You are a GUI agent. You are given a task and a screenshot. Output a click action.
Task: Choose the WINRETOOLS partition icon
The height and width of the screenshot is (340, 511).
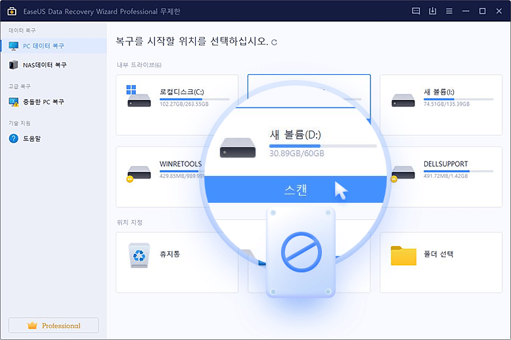point(138,172)
